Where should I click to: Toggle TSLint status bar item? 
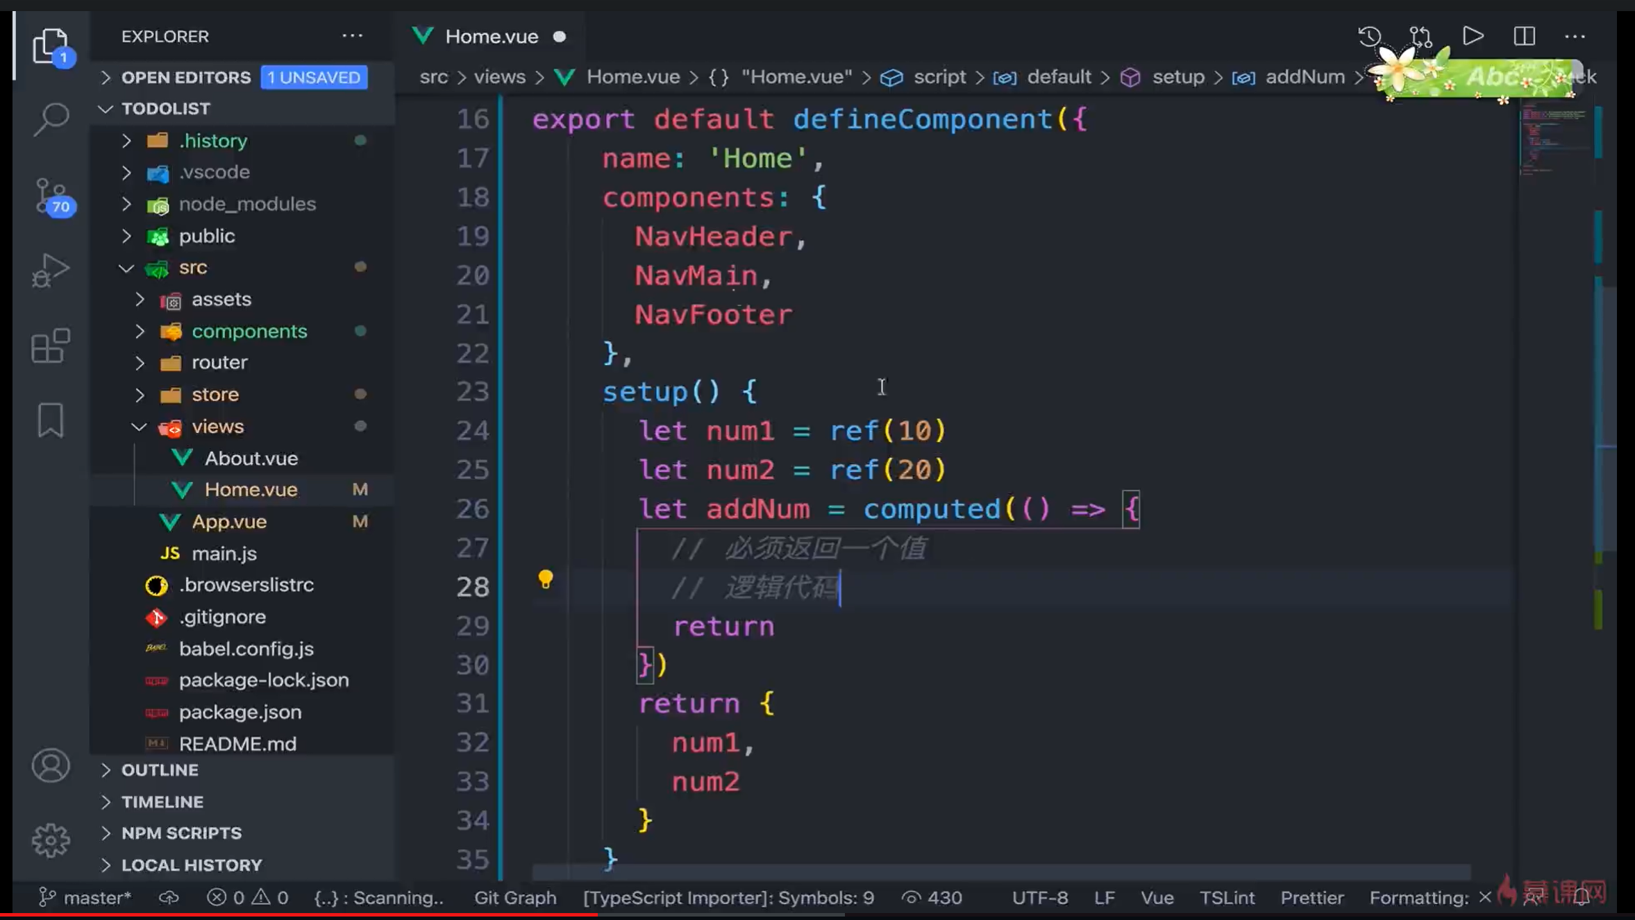click(1227, 898)
